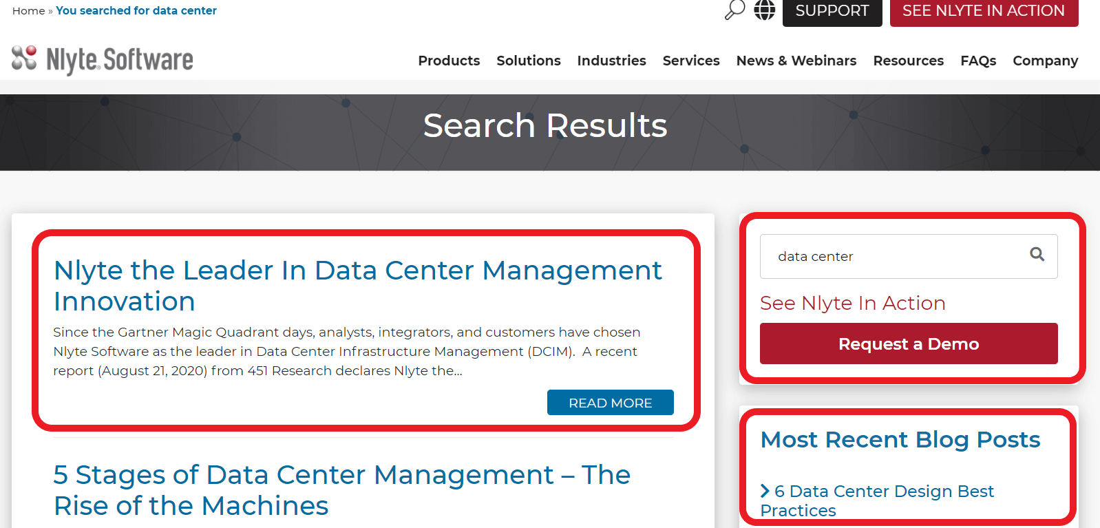
Task: Click the Nlyte Software logo
Action: pos(103,60)
